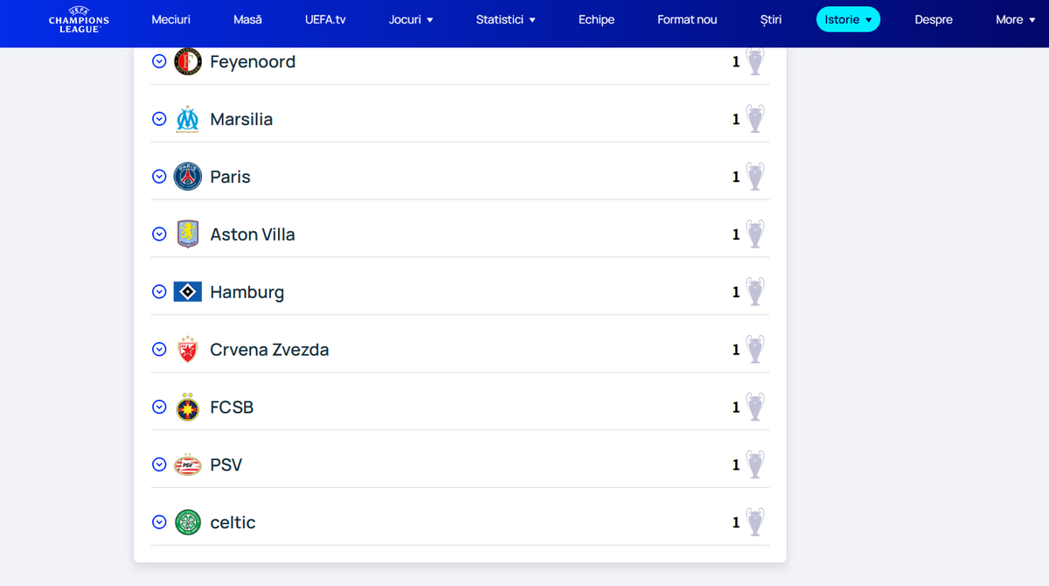Click the Feyenoord club crest
This screenshot has width=1049, height=586.
187,61
